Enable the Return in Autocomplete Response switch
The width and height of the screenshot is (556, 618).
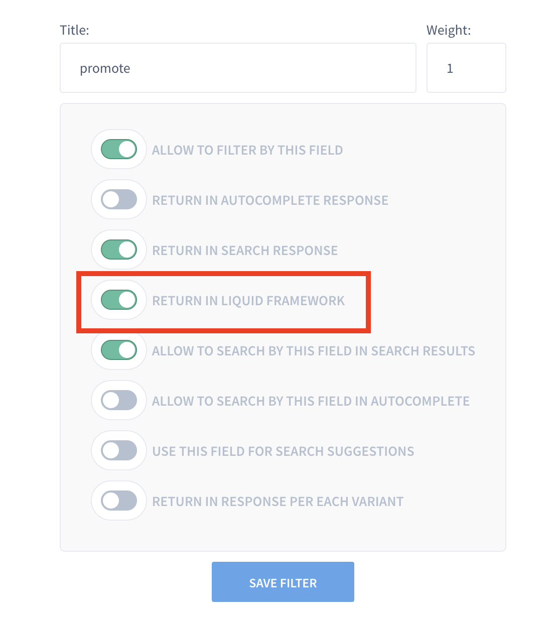(x=119, y=199)
